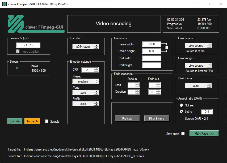
Task: Click the Pad width field
Action: [x=152, y=58]
